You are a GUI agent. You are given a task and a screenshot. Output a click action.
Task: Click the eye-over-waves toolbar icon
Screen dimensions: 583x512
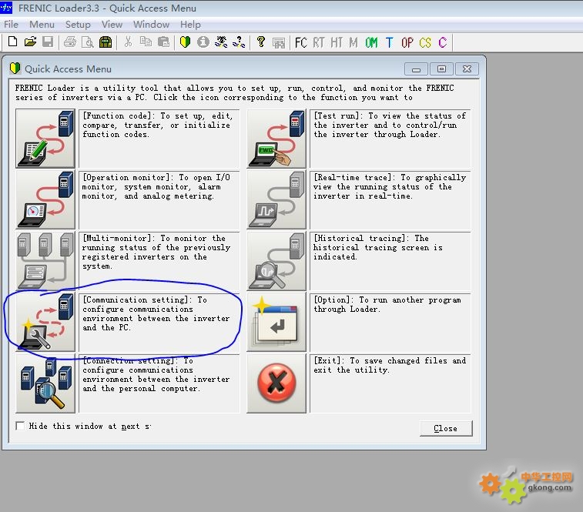[221, 42]
